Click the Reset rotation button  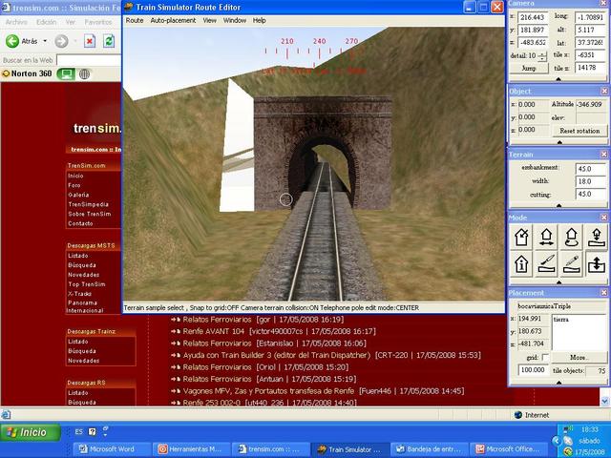pyautogui.click(x=579, y=131)
